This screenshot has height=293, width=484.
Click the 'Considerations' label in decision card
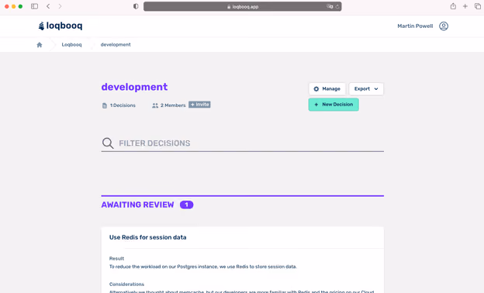click(126, 284)
